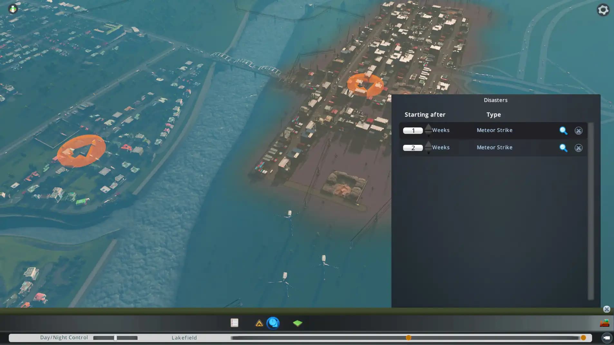The width and height of the screenshot is (614, 345).
Task: Click magnifier on first Meteor Strike row
Action: pos(563,131)
